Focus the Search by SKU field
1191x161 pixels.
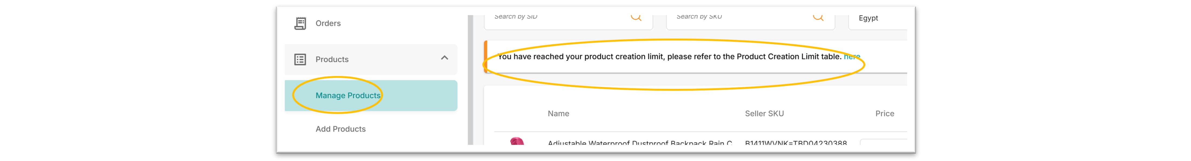[750, 21]
